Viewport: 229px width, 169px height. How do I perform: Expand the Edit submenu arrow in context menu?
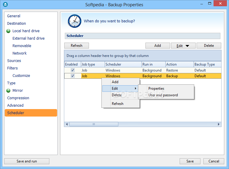(x=136, y=89)
